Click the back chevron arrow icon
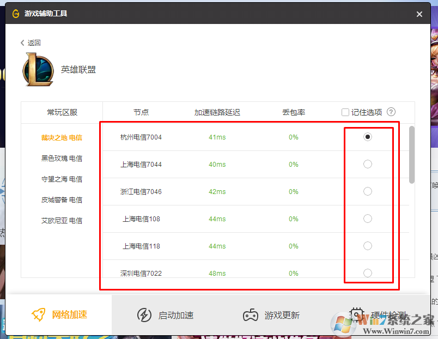The width and height of the screenshot is (438, 339). point(22,43)
